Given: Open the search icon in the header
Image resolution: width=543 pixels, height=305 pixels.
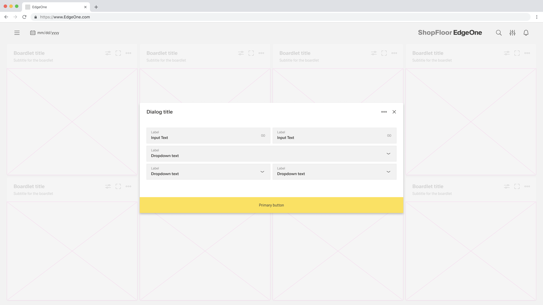Looking at the screenshot, I should point(499,33).
